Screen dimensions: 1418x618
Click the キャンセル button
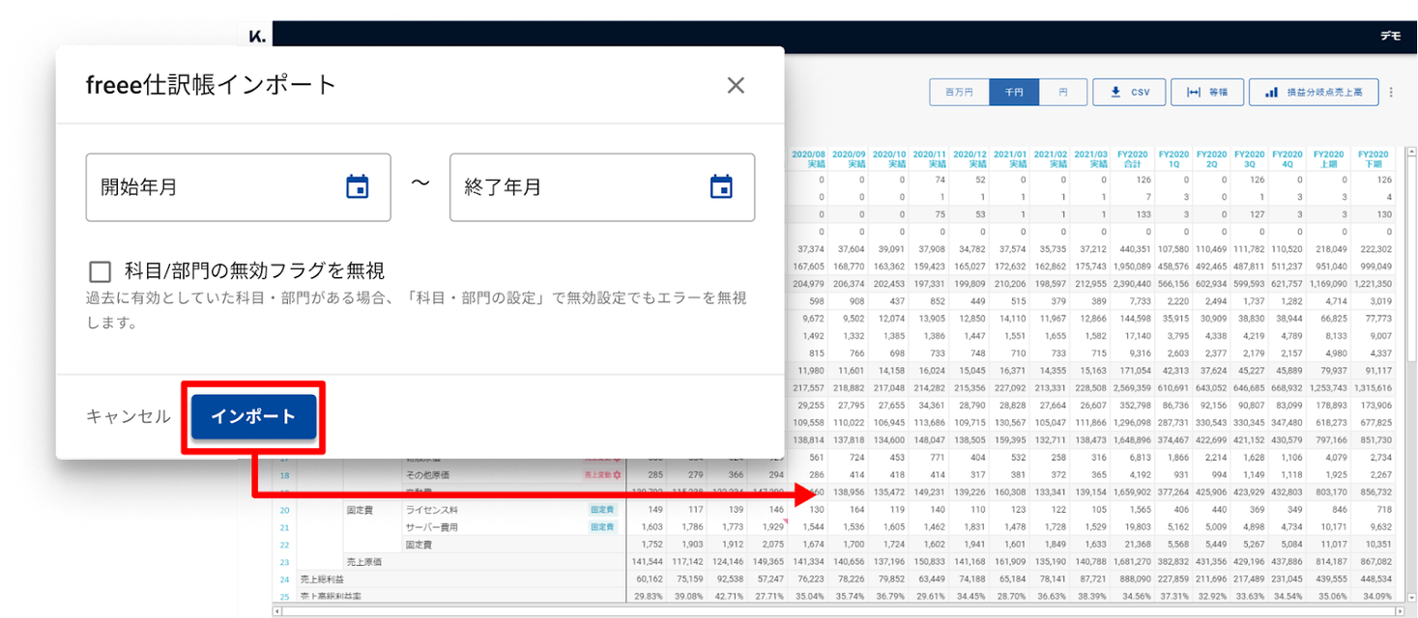coord(128,416)
